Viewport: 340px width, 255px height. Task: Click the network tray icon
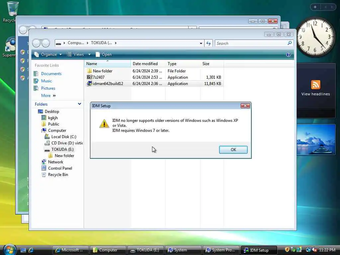[x=308, y=250]
